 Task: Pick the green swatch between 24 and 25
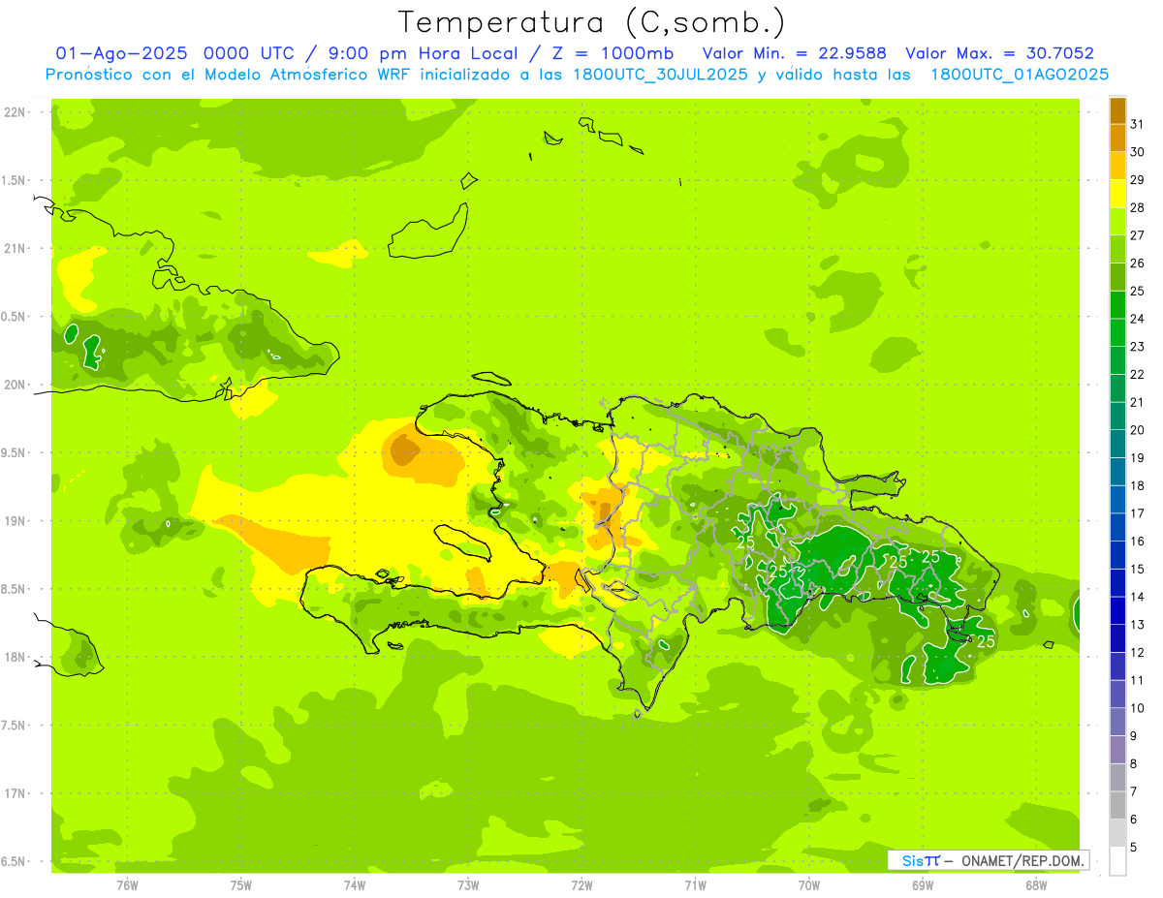(x=1117, y=305)
